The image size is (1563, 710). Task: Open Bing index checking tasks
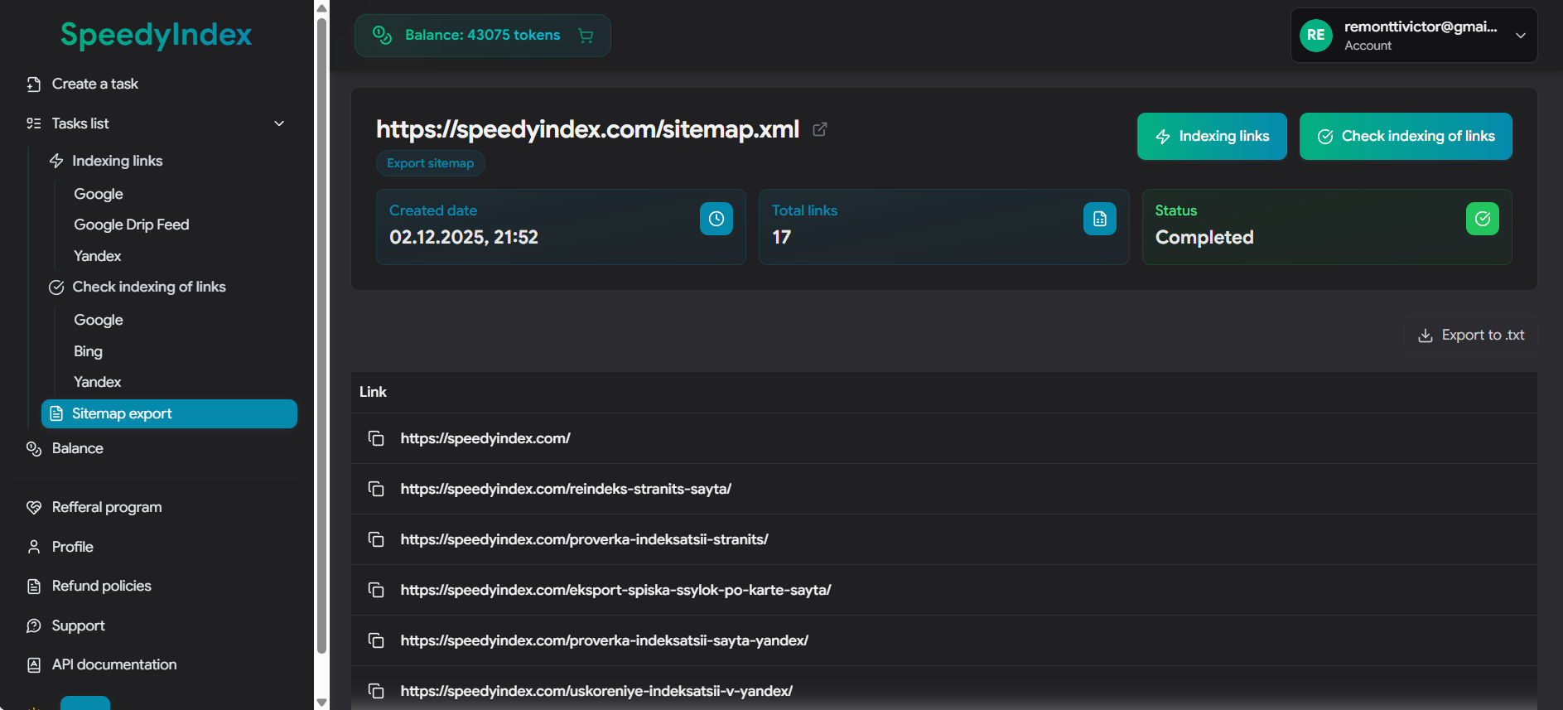point(89,351)
